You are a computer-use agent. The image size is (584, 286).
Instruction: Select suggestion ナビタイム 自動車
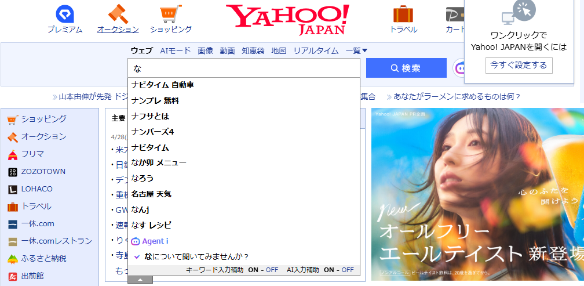[x=244, y=85]
